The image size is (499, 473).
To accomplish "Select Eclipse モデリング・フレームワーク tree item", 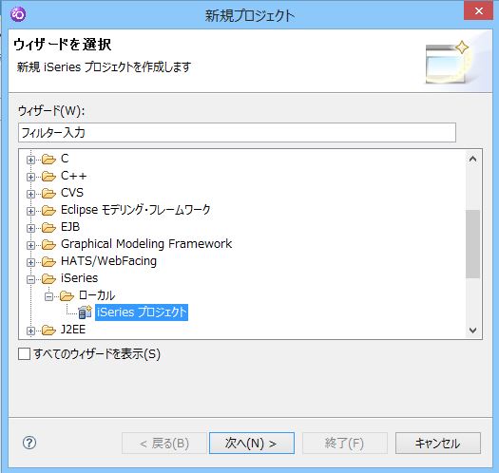I will coord(136,210).
